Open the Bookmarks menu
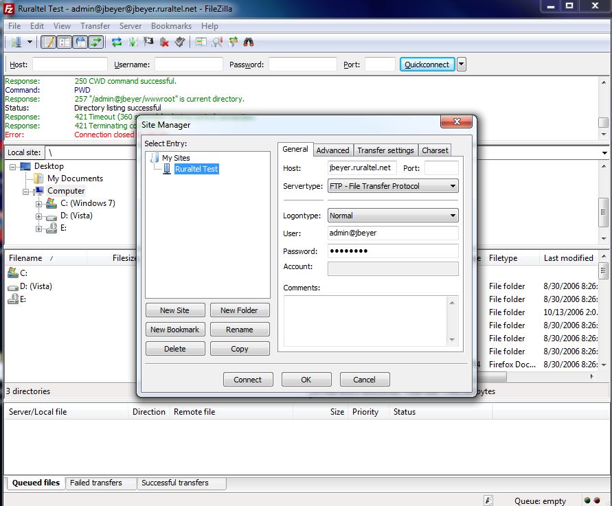 [171, 26]
